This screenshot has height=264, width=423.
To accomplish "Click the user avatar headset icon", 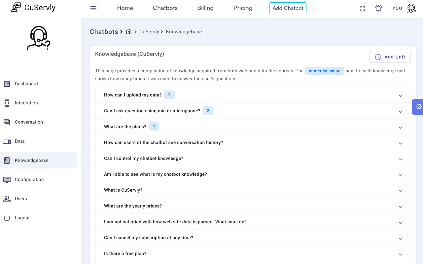I will pos(411,8).
